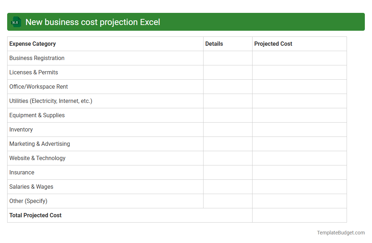372x243 pixels.
Task: Click the Equipment & Supplies cell
Action: coord(37,115)
